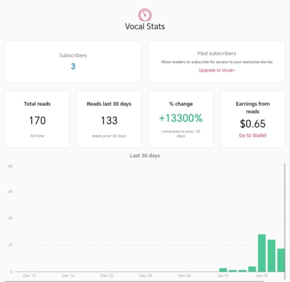Open the Go to Wallet link
This screenshot has width=290, height=282.
coord(253,135)
